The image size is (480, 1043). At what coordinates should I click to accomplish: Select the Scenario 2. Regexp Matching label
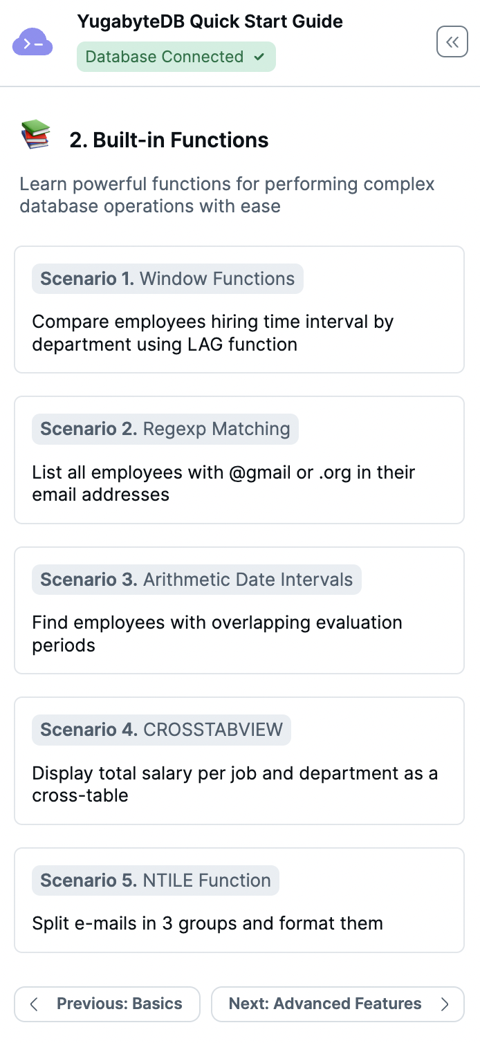coord(165,429)
